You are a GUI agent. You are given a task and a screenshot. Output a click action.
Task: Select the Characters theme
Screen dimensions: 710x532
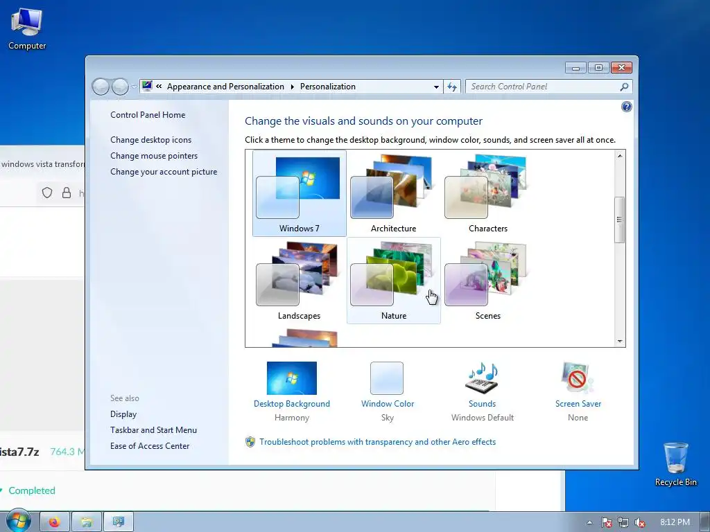pos(487,193)
